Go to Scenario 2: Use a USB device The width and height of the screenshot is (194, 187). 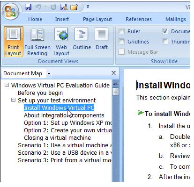click(65, 153)
